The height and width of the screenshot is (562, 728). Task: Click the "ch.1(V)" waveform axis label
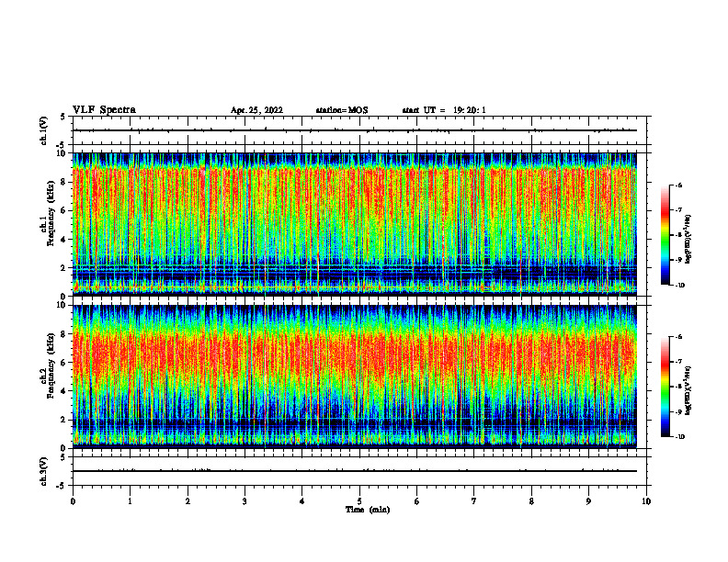(x=44, y=130)
